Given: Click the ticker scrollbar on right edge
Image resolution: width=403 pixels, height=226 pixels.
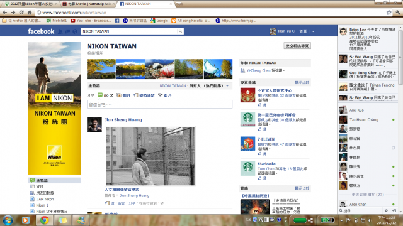Looking at the screenshot, I should [400, 56].
